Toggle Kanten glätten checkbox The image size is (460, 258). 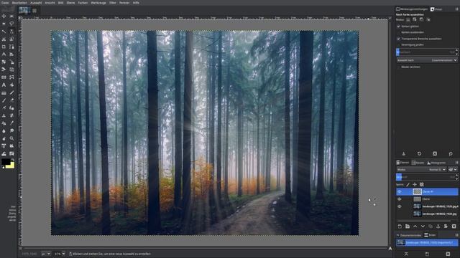398,27
